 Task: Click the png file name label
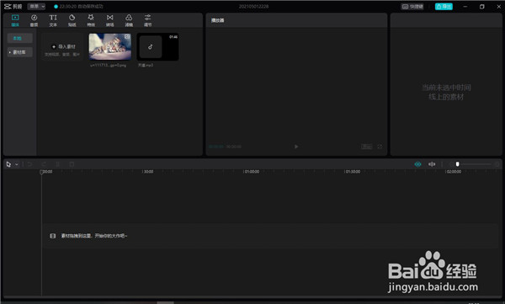[x=109, y=65]
